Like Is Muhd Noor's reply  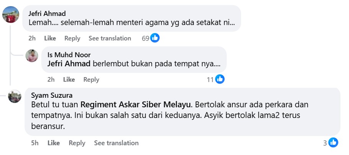pos(69,79)
